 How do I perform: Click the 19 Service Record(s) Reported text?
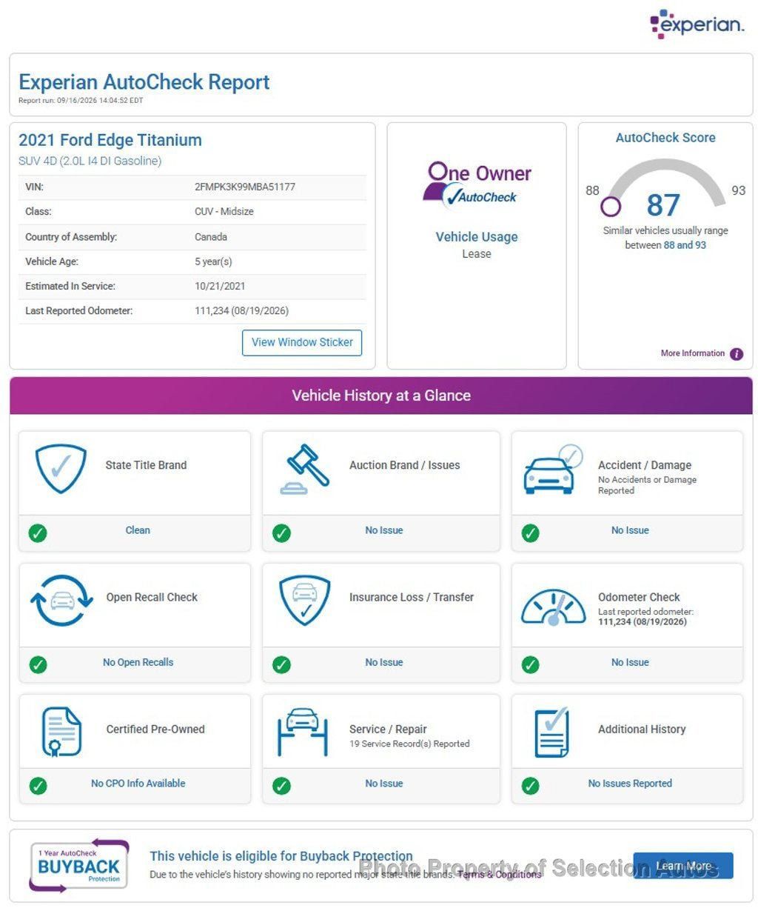pyautogui.click(x=409, y=744)
